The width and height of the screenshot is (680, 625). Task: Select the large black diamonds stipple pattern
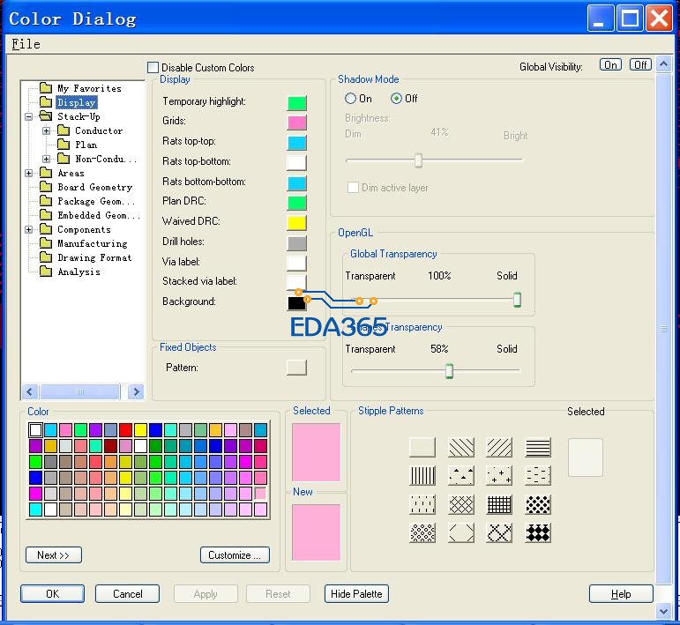pos(538,532)
